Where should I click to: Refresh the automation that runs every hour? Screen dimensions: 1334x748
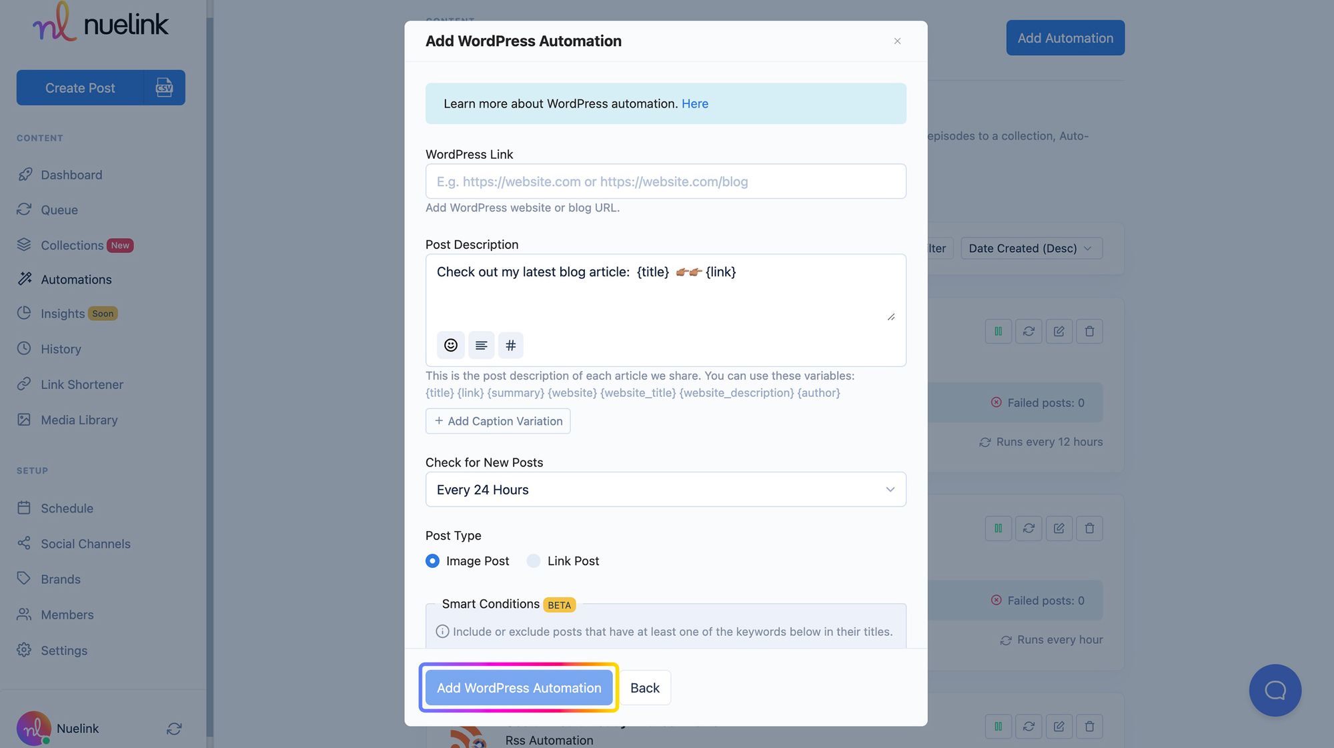coord(1029,528)
